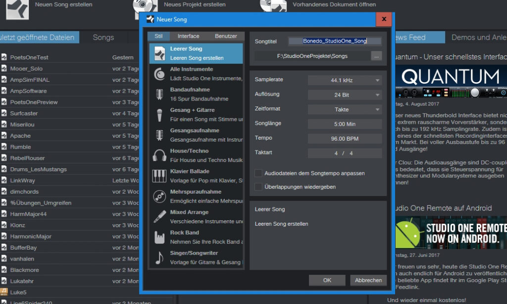Click the Songlänge 5:00 Min field
This screenshot has width=507, height=304.
tap(345, 124)
